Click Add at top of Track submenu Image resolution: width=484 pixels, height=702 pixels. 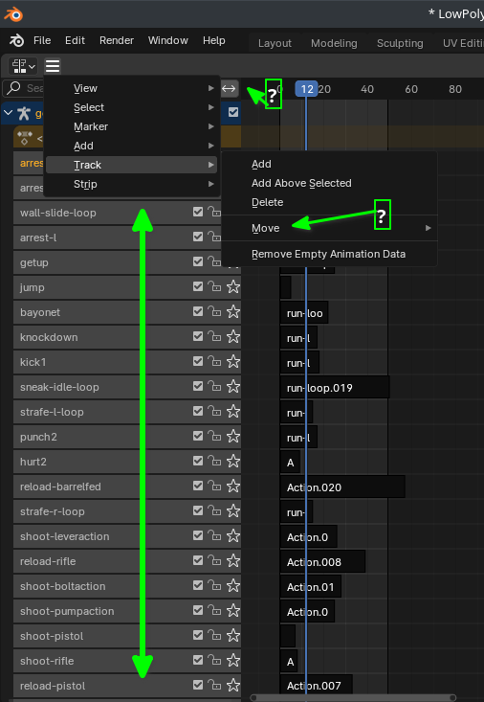[330, 165]
